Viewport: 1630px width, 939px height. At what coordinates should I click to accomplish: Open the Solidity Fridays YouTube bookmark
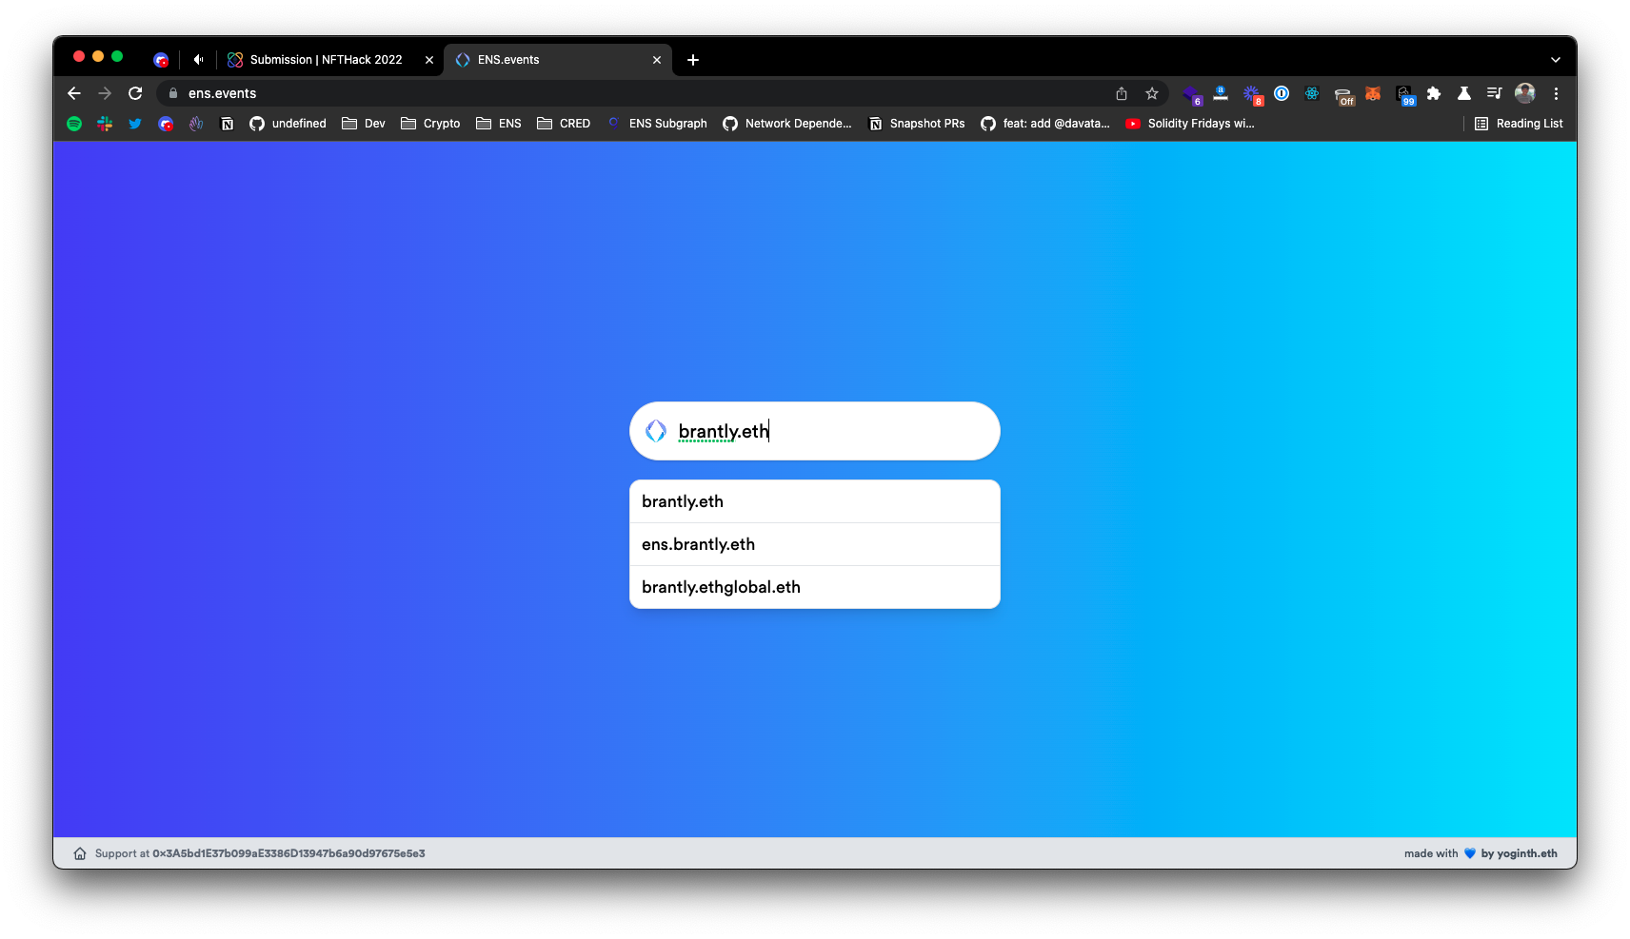(x=1190, y=124)
